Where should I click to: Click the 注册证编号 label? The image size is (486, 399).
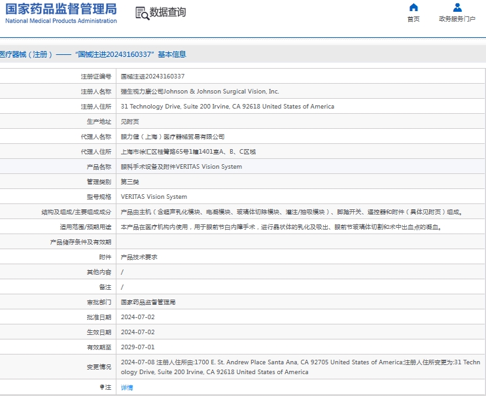coord(96,77)
